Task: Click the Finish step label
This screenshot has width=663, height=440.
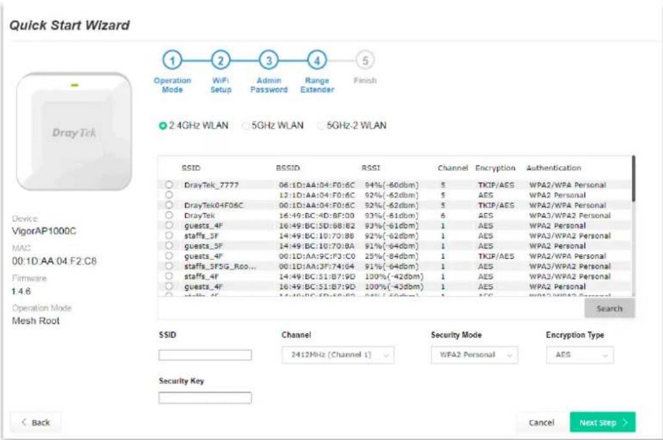Action: pos(365,80)
